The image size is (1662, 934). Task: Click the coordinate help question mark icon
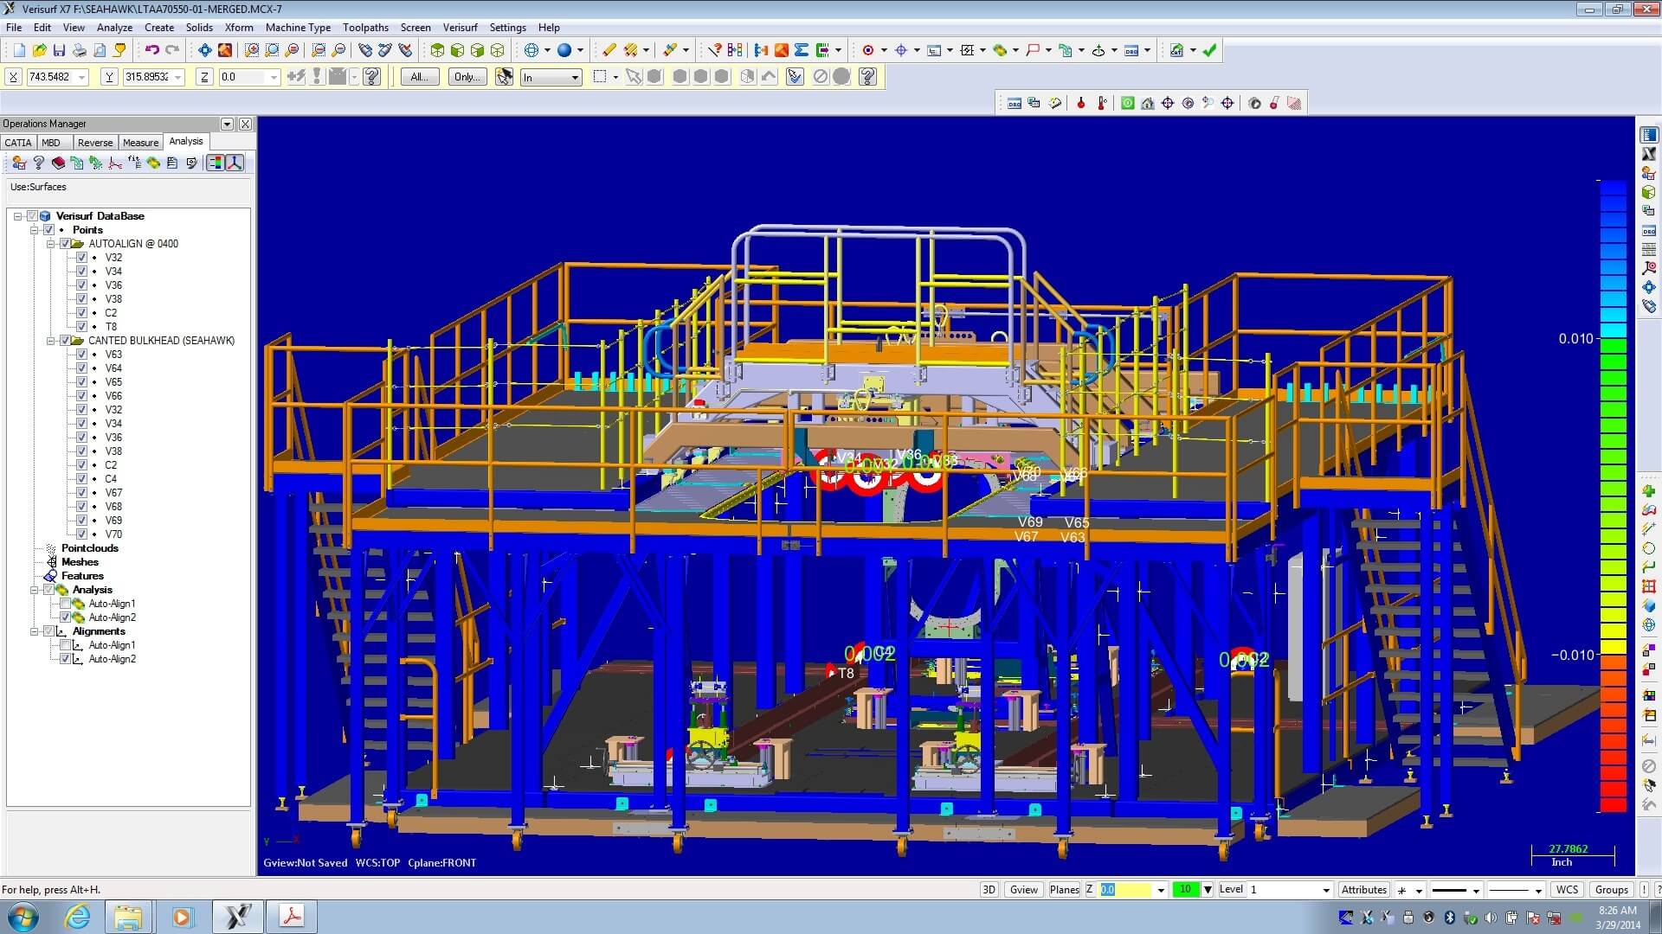point(372,77)
